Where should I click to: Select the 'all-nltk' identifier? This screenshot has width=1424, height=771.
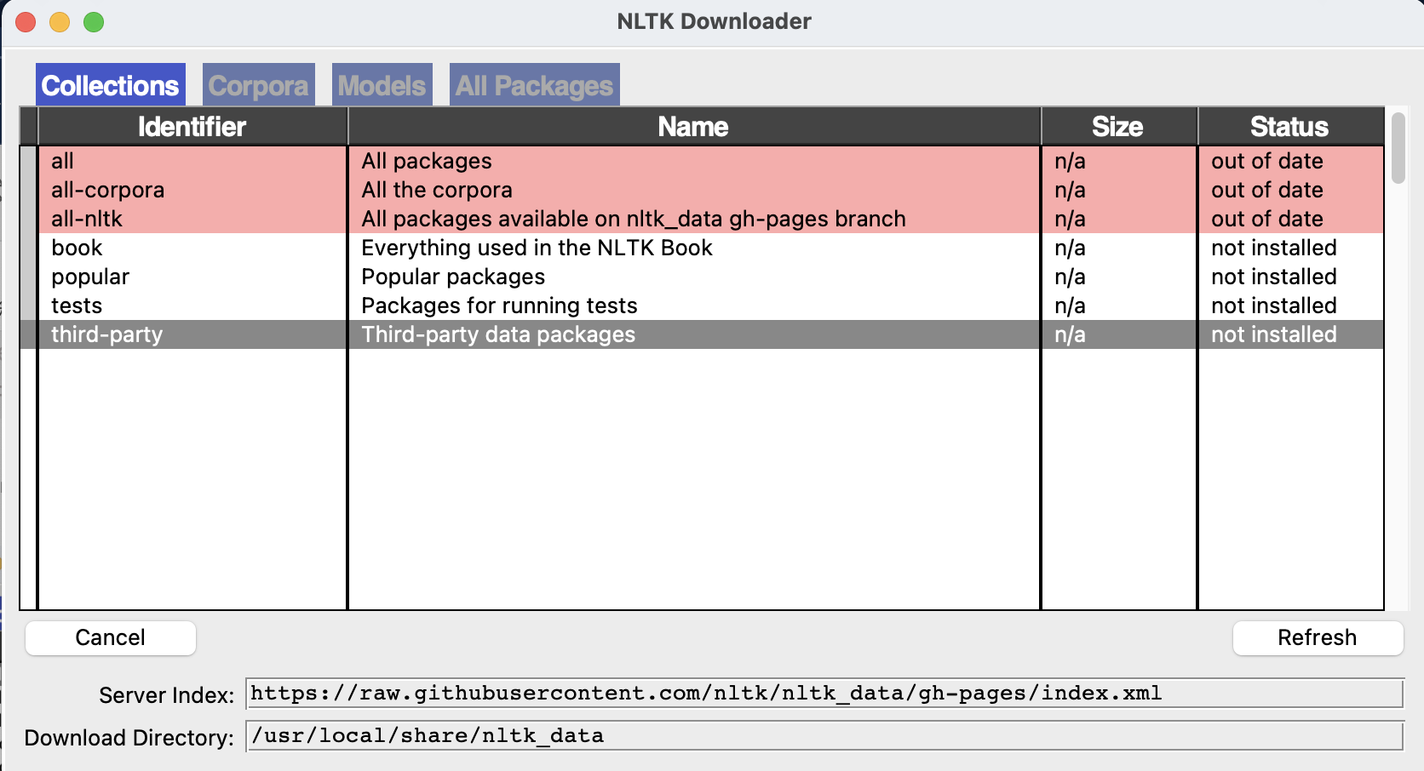192,219
